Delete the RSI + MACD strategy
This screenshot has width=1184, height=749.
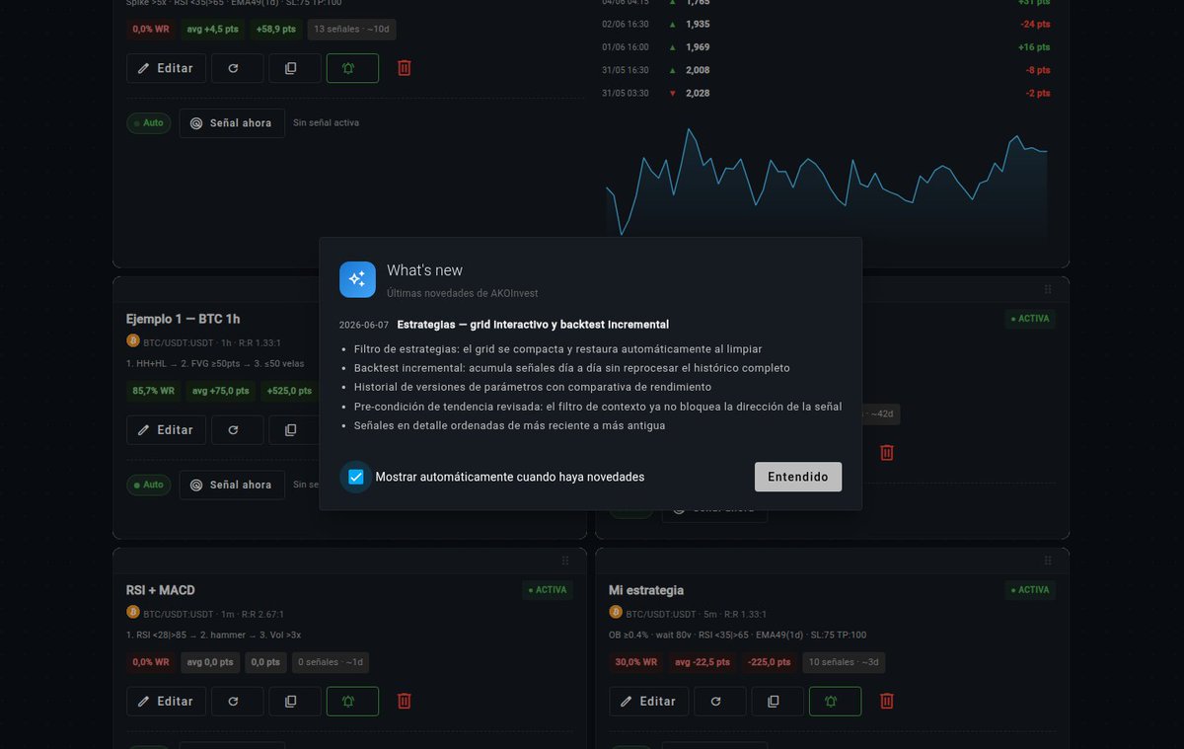coord(405,701)
